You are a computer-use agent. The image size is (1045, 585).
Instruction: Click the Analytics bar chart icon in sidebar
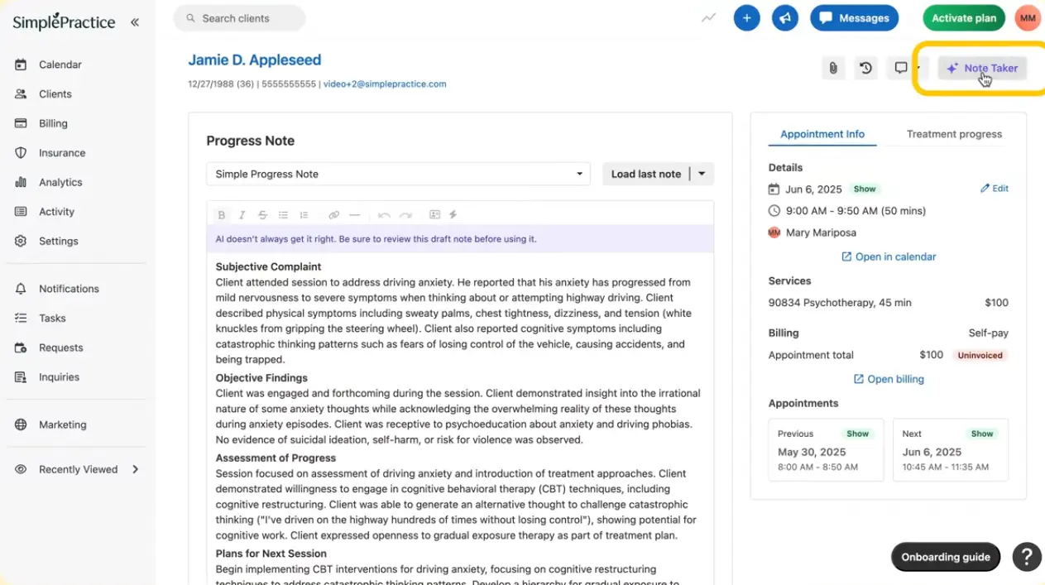21,182
